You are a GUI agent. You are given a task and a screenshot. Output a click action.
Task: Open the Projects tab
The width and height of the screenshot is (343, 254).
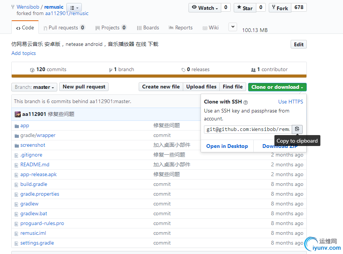coord(111,27)
